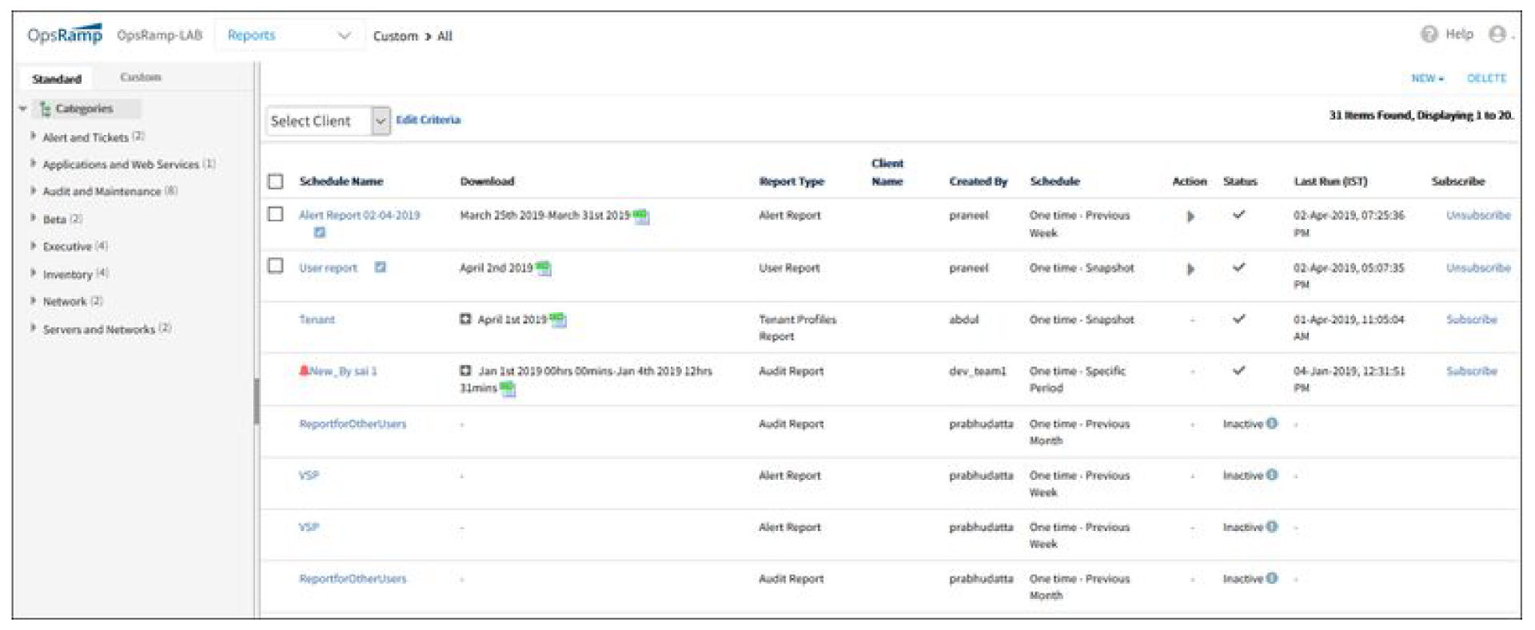Expand Executive category
The height and width of the screenshot is (630, 1535).
pos(33,246)
